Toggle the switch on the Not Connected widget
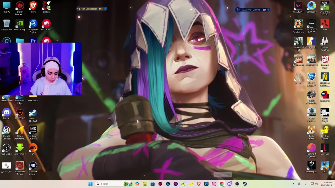The image size is (335, 188). [101, 9]
